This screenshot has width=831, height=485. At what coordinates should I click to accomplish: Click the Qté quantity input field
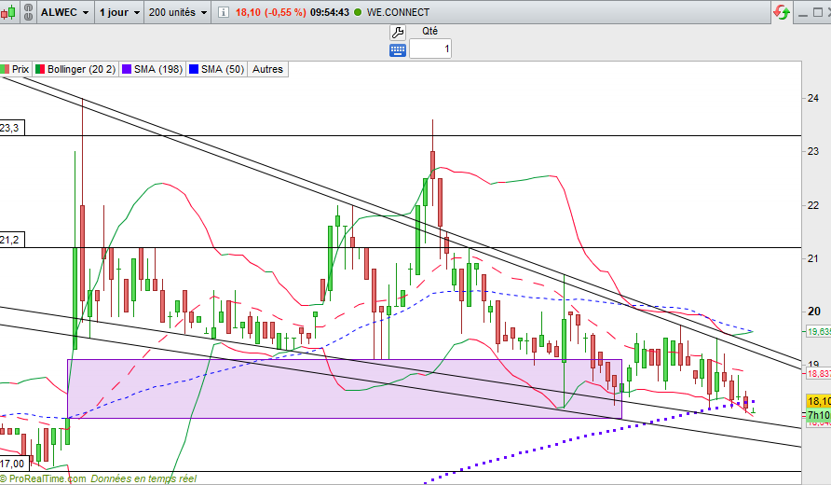(x=430, y=49)
